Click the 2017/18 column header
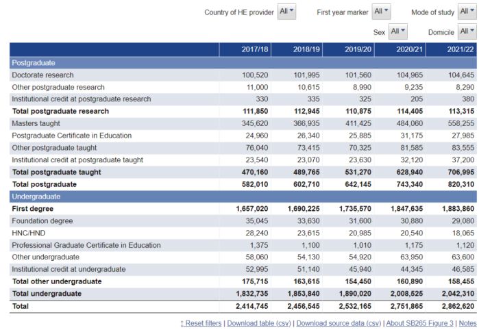Viewport: 479px width, 330px height. click(x=245, y=49)
